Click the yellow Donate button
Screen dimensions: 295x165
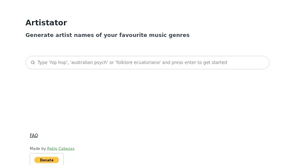[x=47, y=160]
